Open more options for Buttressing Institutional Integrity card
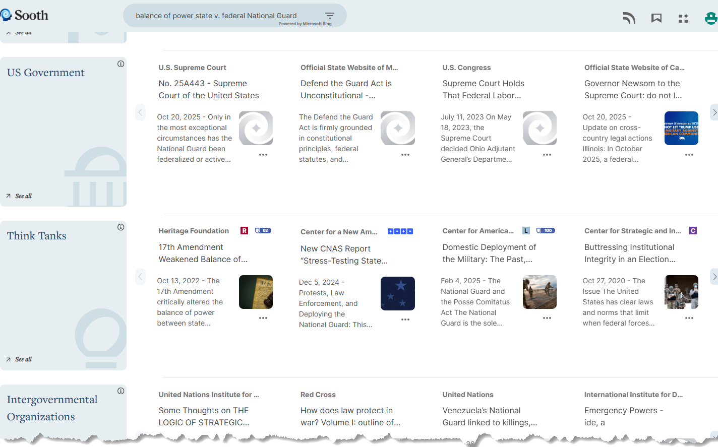This screenshot has width=718, height=447. tap(689, 318)
